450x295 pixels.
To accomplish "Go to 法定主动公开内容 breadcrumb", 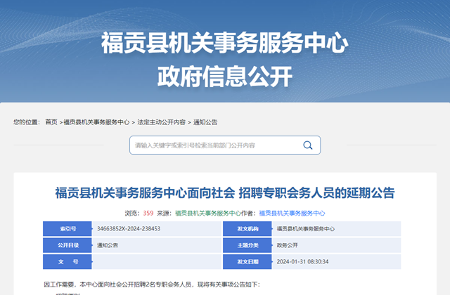I will [161, 122].
